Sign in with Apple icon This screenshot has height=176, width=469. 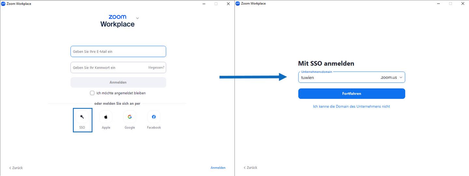click(106, 117)
